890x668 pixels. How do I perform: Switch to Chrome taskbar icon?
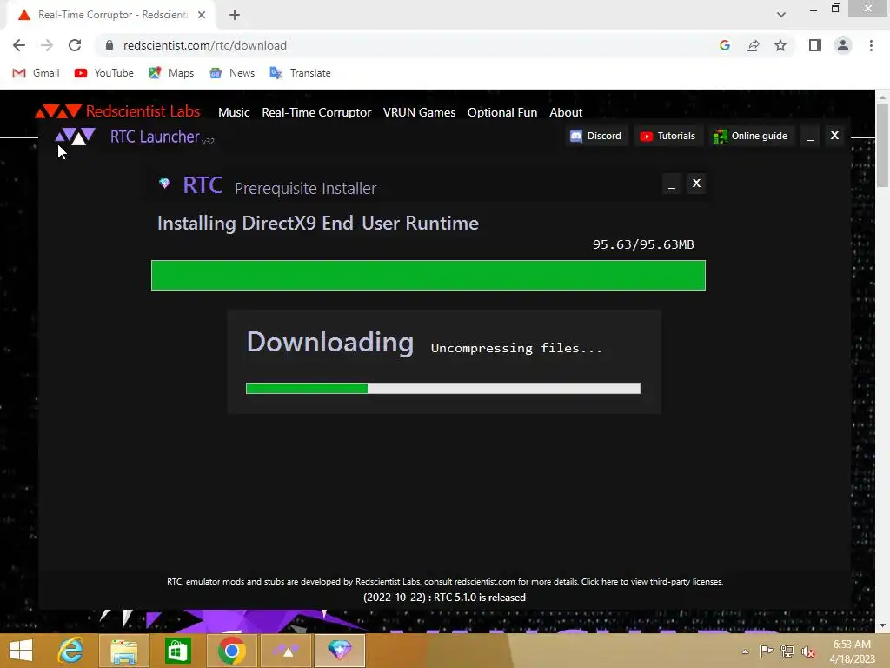click(231, 651)
